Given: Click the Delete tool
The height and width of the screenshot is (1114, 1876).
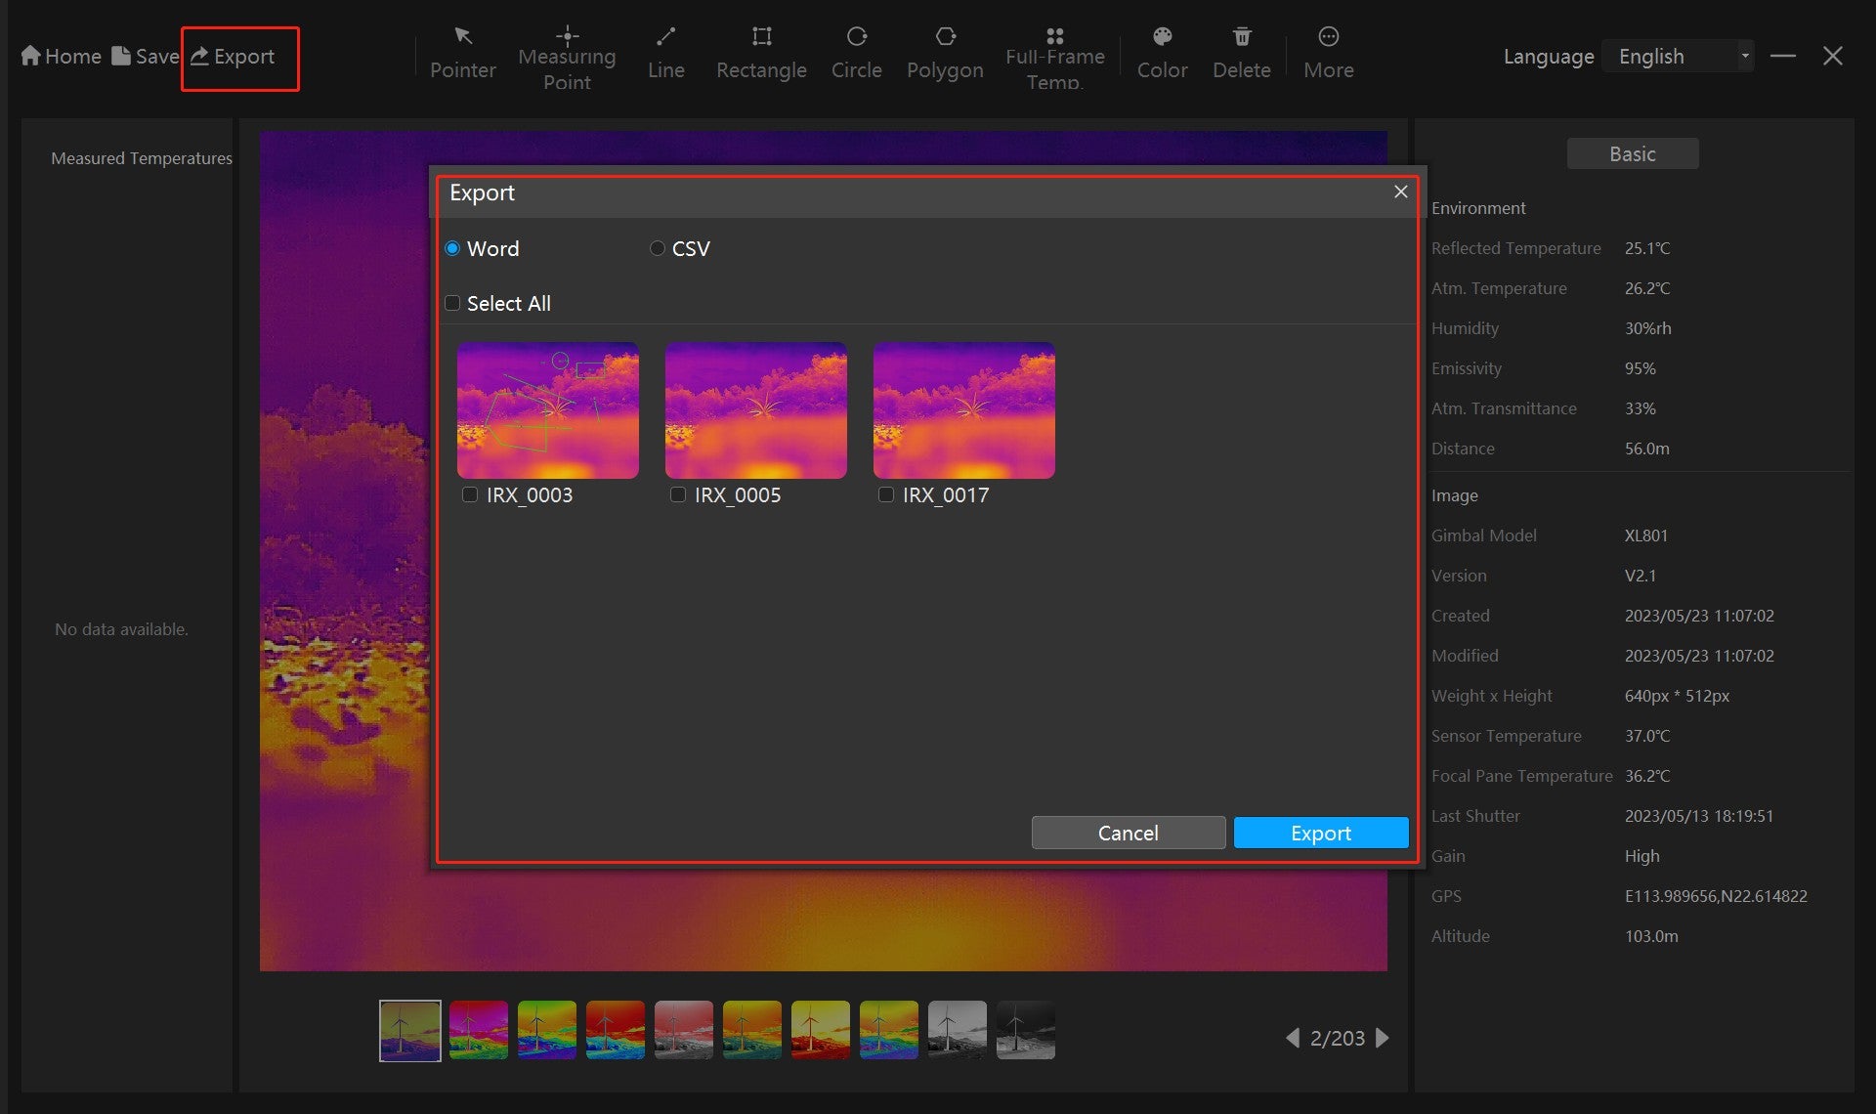Looking at the screenshot, I should (1241, 51).
